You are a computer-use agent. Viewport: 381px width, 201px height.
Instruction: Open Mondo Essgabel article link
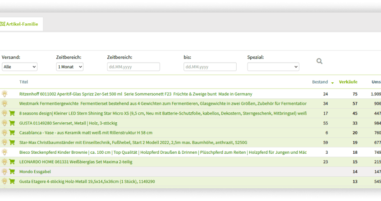tap(35, 172)
